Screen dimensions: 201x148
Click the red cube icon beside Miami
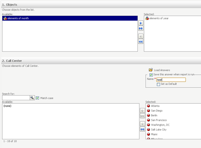coord(148,134)
